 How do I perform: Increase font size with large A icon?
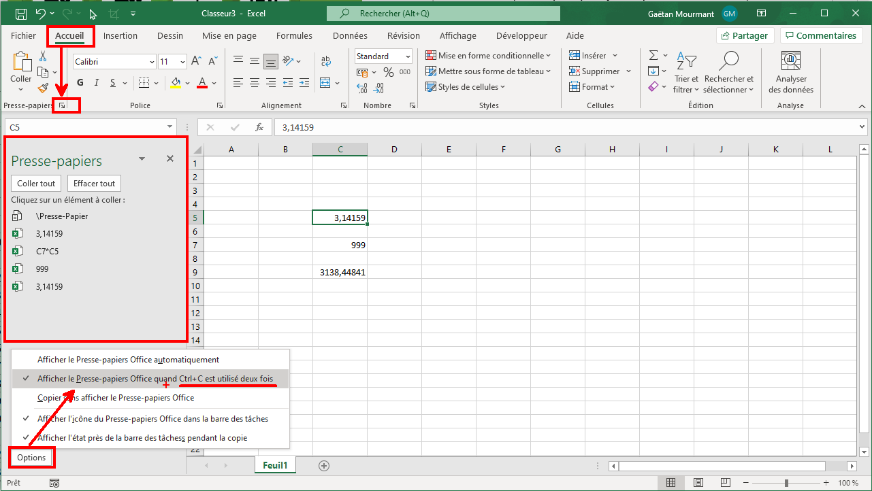pos(196,62)
